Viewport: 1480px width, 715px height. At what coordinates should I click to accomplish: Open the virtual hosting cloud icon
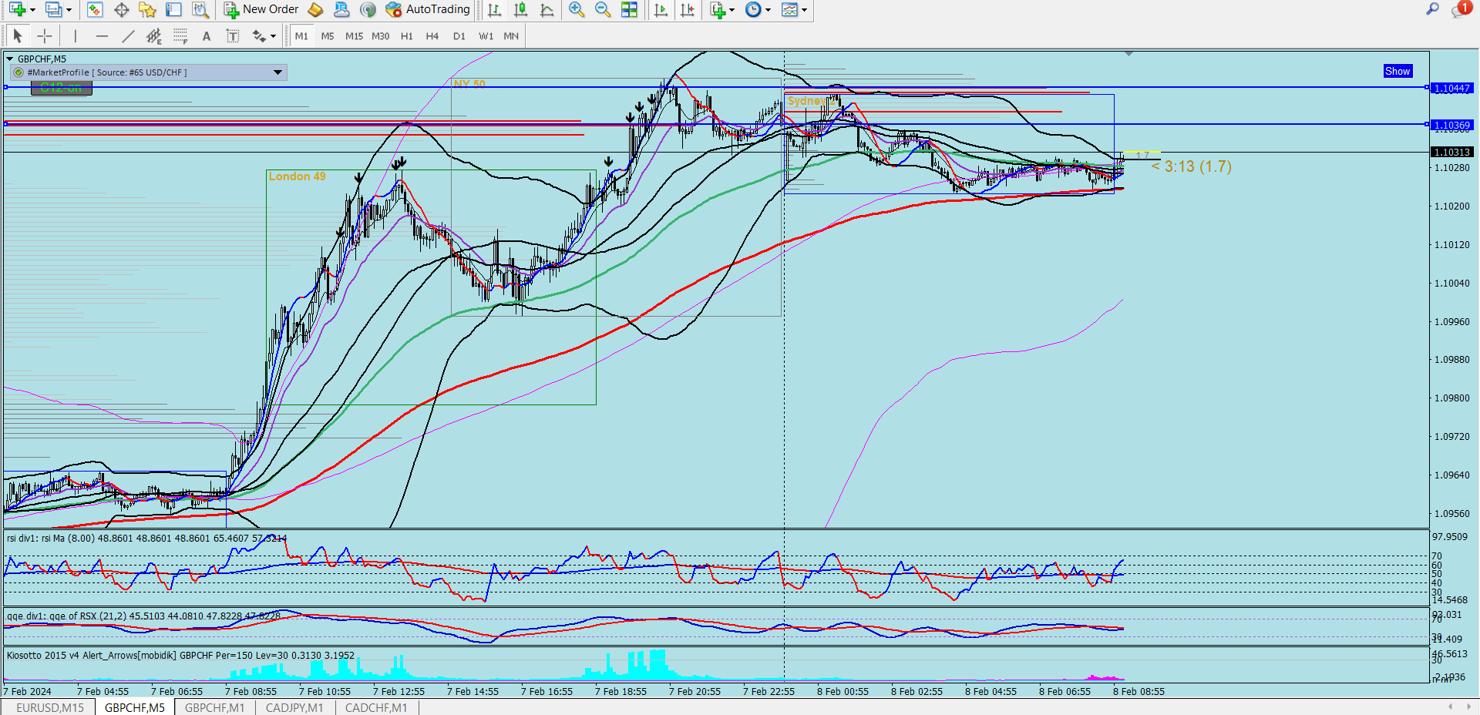(x=341, y=9)
